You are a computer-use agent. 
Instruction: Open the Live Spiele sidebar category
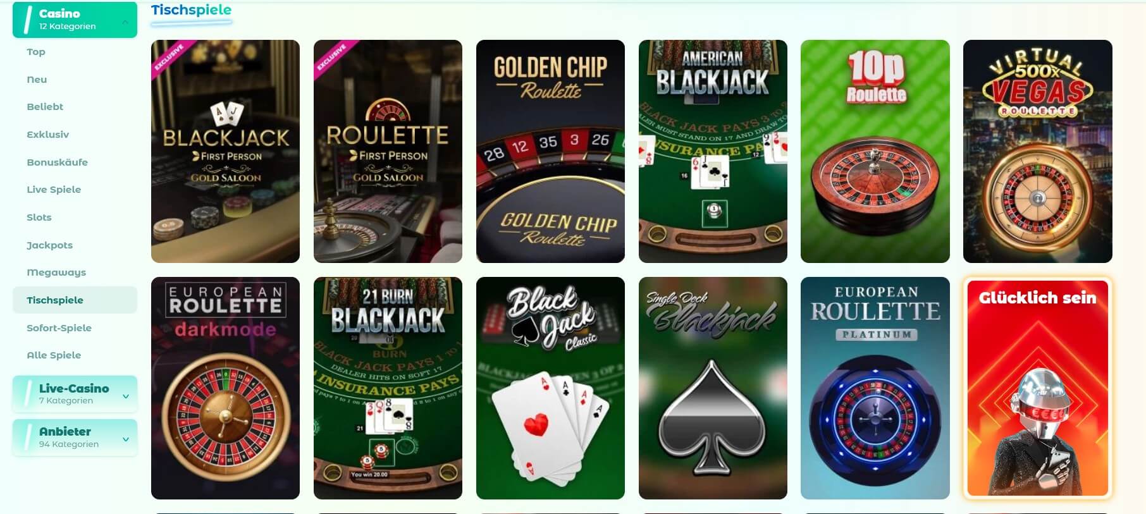pyautogui.click(x=54, y=190)
